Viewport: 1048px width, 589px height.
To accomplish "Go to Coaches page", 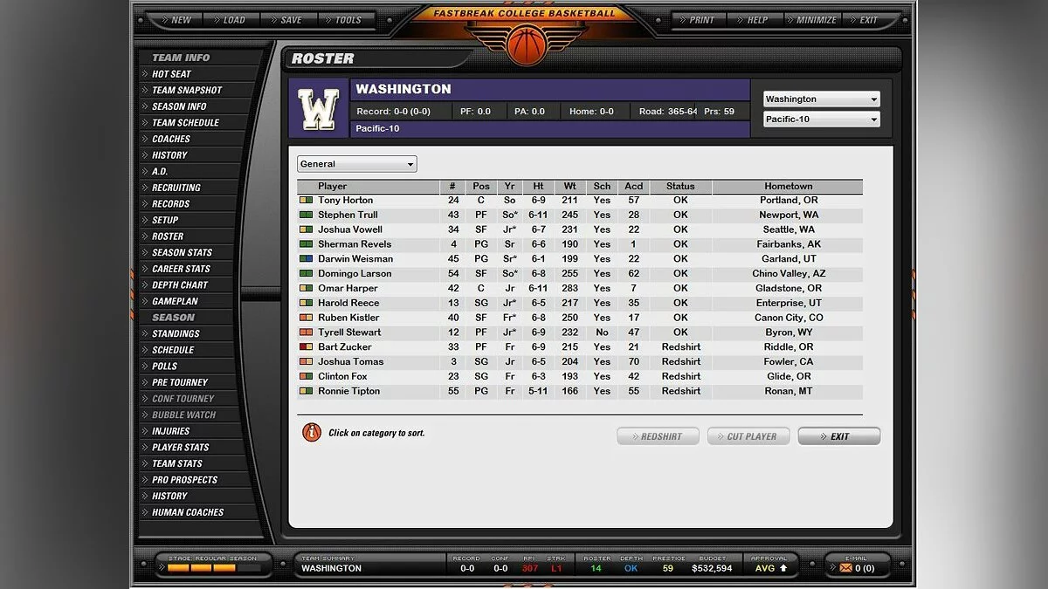I will coord(171,140).
